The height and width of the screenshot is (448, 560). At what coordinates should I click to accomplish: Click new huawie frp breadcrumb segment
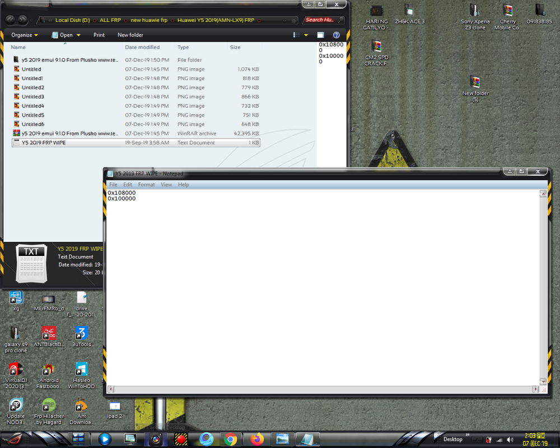click(149, 20)
